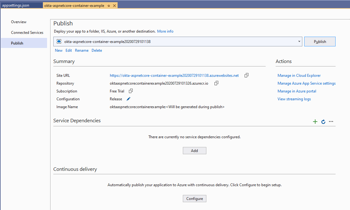Open the Overview section
This screenshot has height=210, width=350.
[19, 22]
